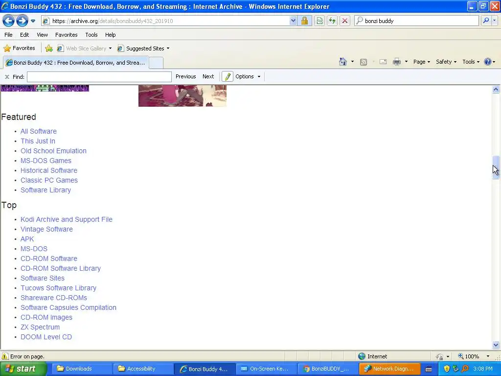Click the security shield tray icon

(447, 369)
